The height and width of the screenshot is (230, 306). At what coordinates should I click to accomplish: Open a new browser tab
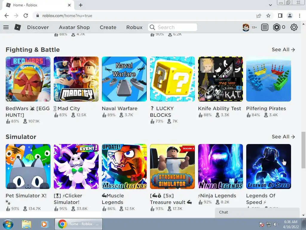pos(81,5)
